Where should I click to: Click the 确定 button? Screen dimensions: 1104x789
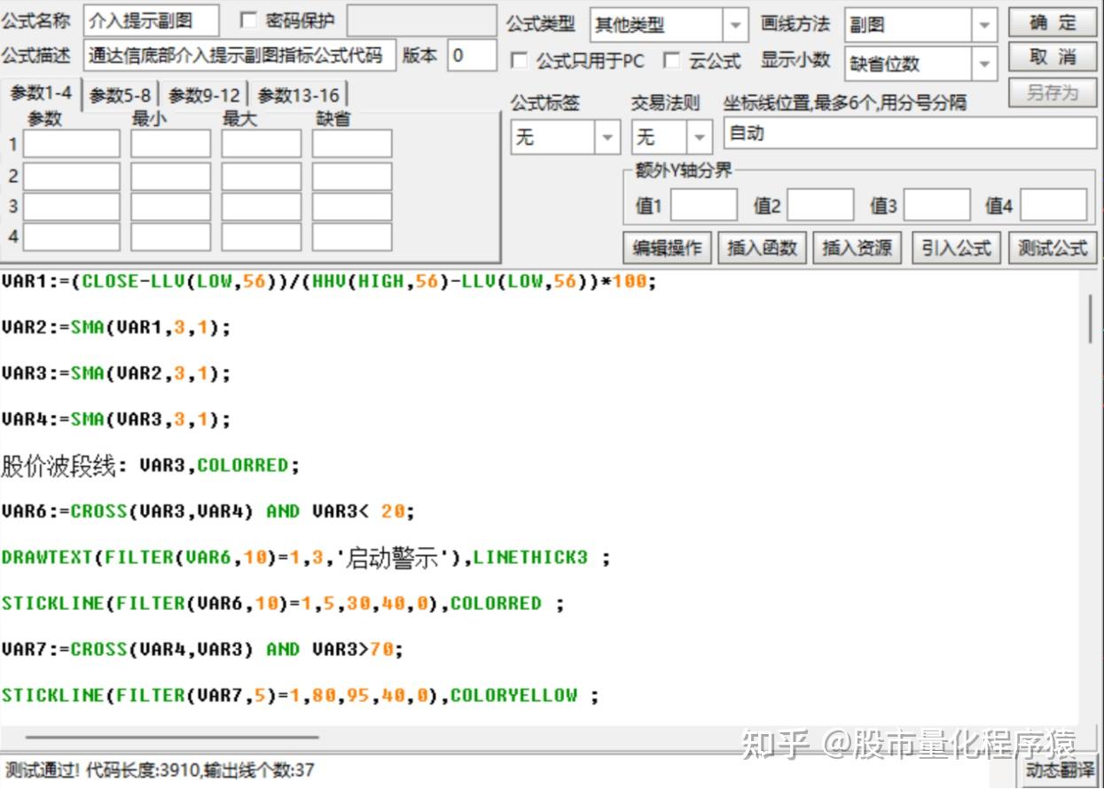(1053, 22)
